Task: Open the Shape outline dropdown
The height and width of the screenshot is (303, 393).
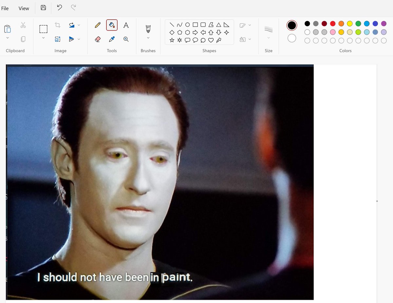Action: (x=245, y=25)
